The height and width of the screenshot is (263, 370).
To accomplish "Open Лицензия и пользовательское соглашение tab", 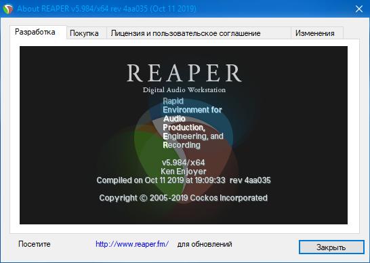I will 199,33.
